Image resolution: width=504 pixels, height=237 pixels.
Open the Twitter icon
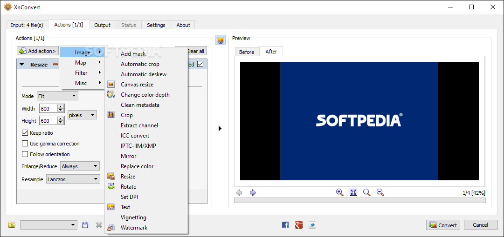(312, 225)
